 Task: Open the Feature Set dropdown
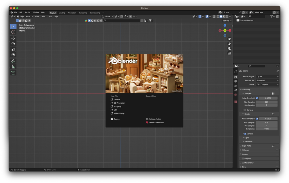[267, 80]
